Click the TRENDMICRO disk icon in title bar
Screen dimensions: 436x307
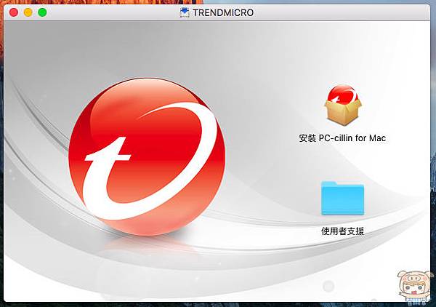(185, 12)
